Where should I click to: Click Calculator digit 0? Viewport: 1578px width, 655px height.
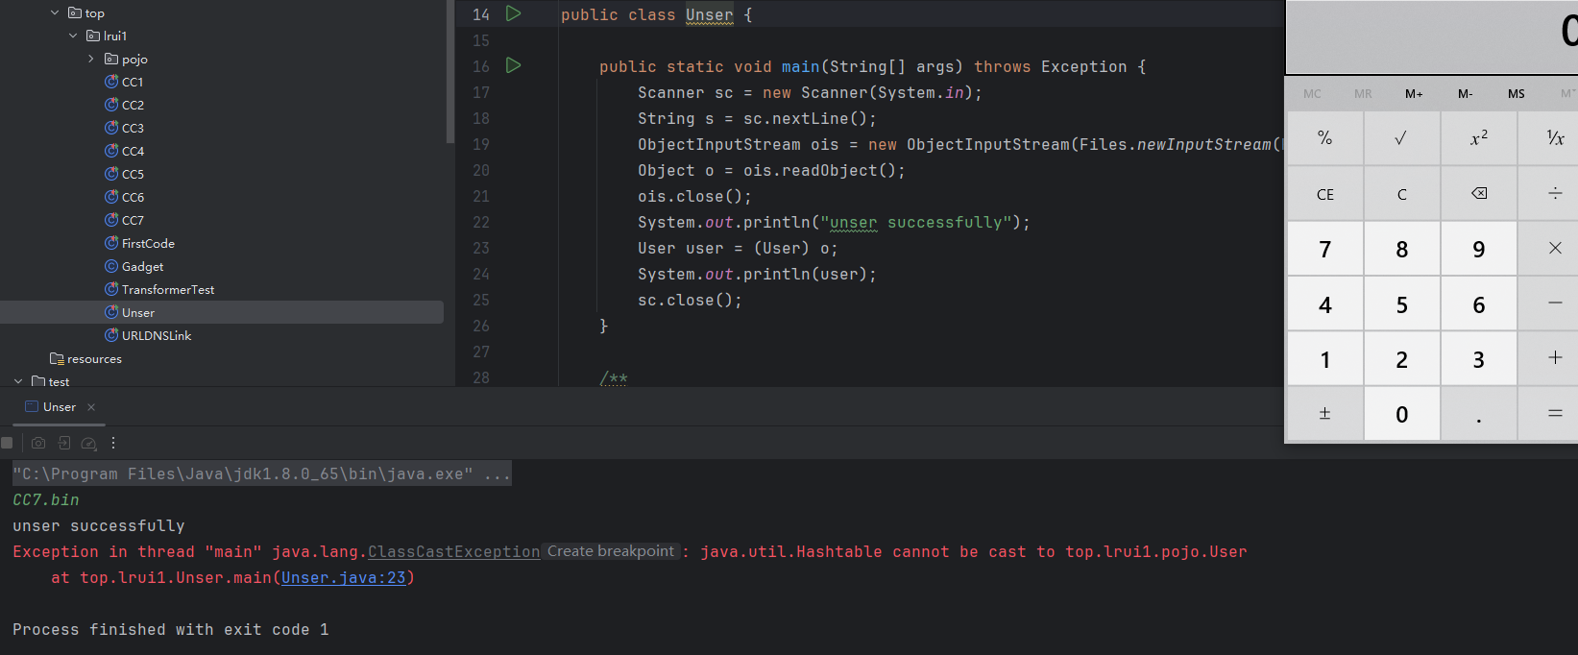pyautogui.click(x=1401, y=414)
